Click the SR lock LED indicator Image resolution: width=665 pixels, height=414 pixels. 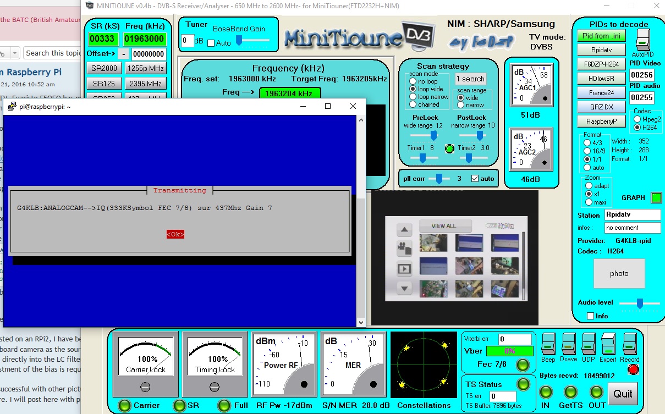(x=179, y=406)
